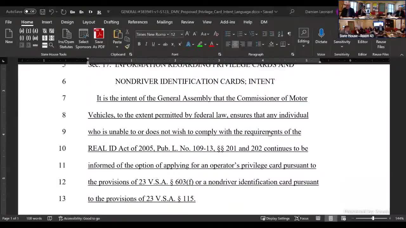
Task: Click the (a) subdivision format icon
Action: (22, 31)
